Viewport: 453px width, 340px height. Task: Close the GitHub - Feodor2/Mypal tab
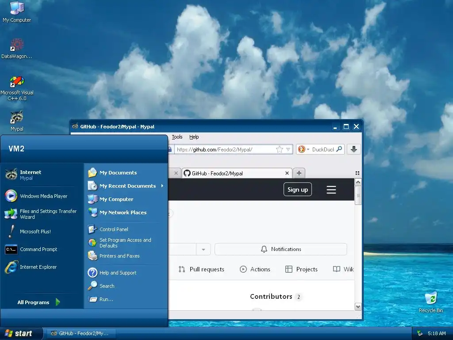coord(287,173)
